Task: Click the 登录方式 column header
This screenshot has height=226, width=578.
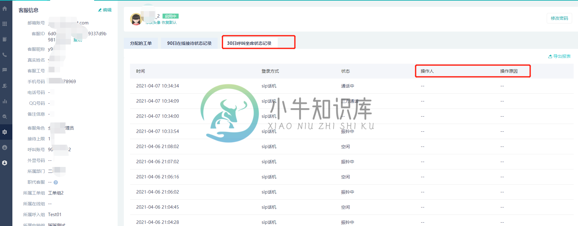Action: [270, 71]
